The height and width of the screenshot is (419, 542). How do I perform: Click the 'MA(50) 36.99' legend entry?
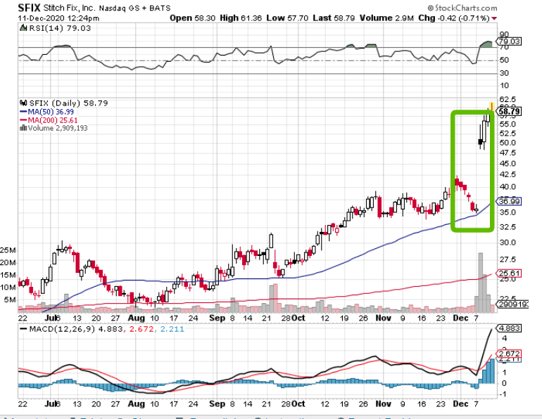point(51,112)
